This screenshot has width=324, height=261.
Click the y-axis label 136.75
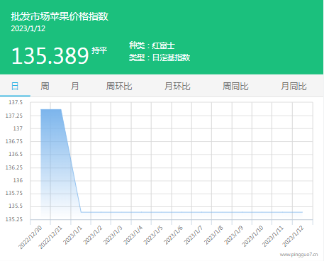point(14,141)
